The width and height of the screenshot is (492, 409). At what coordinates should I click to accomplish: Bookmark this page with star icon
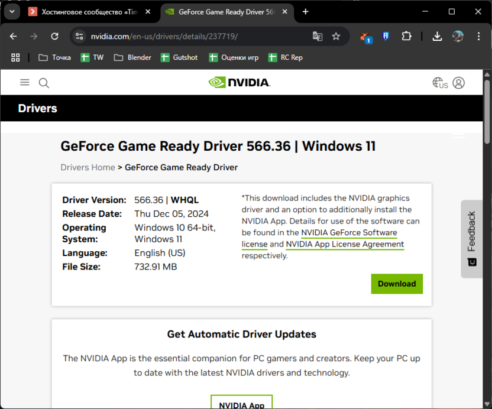pyautogui.click(x=336, y=37)
